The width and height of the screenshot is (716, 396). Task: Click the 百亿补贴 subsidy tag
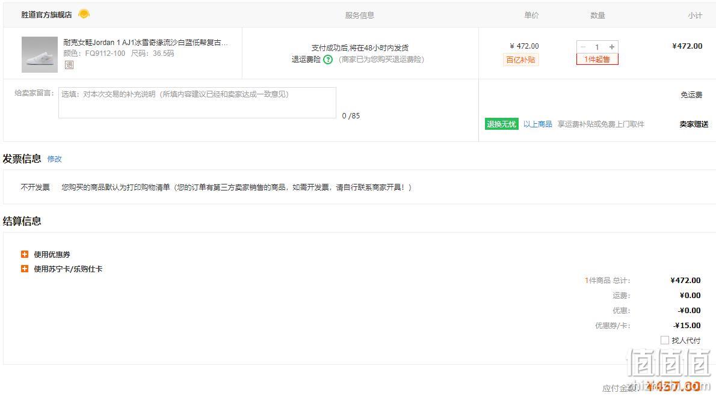(521, 59)
